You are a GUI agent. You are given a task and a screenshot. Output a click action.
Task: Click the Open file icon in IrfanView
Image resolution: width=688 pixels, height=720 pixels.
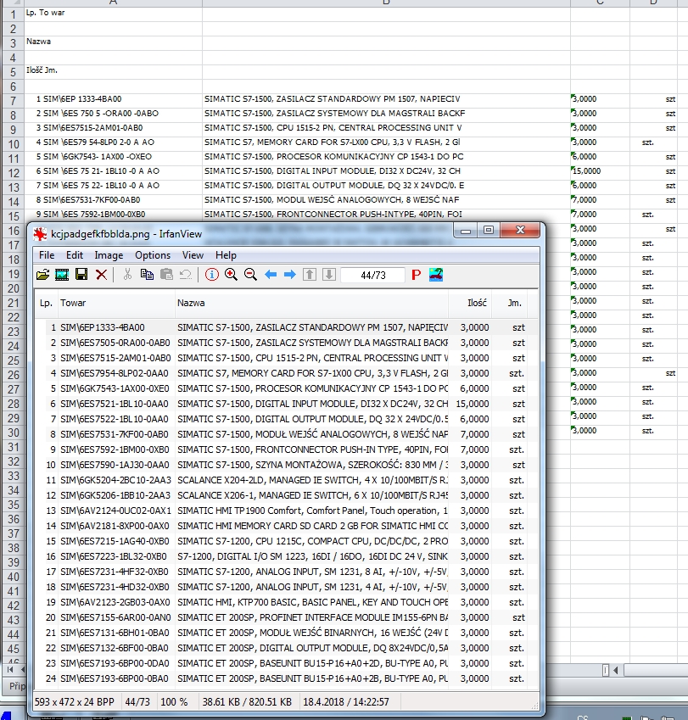click(x=42, y=275)
